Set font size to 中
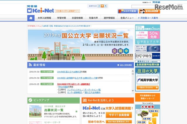 [x=102, y=6]
